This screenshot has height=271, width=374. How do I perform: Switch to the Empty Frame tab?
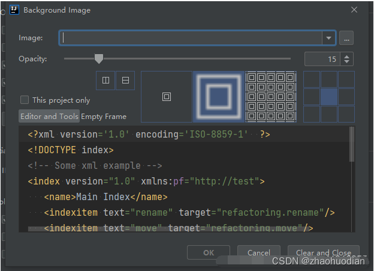(104, 117)
